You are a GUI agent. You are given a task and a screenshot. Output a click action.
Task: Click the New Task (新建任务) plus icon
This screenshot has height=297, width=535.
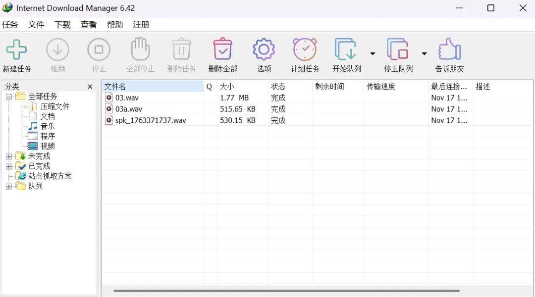click(16, 49)
